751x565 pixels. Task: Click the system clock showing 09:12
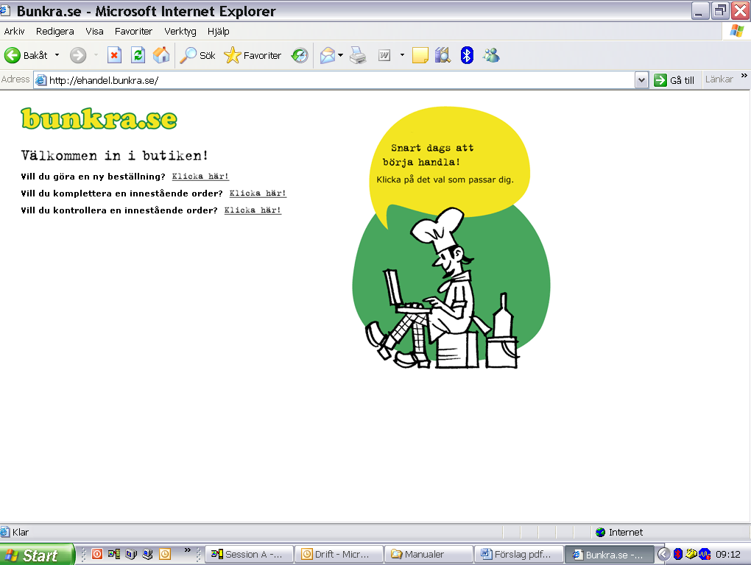click(x=728, y=555)
